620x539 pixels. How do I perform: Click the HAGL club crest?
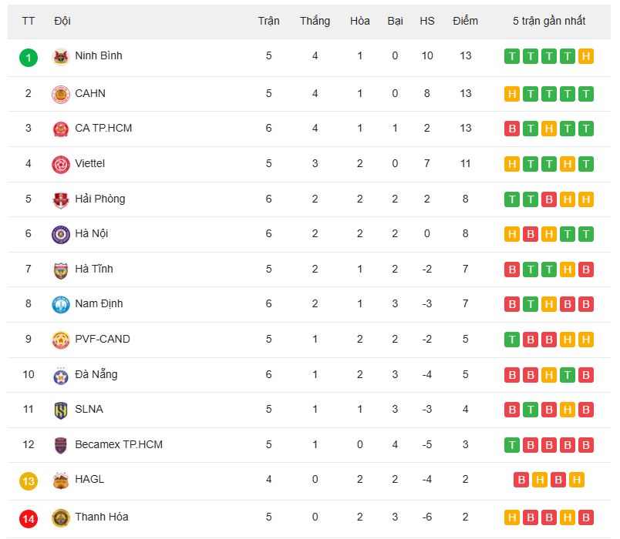point(61,480)
